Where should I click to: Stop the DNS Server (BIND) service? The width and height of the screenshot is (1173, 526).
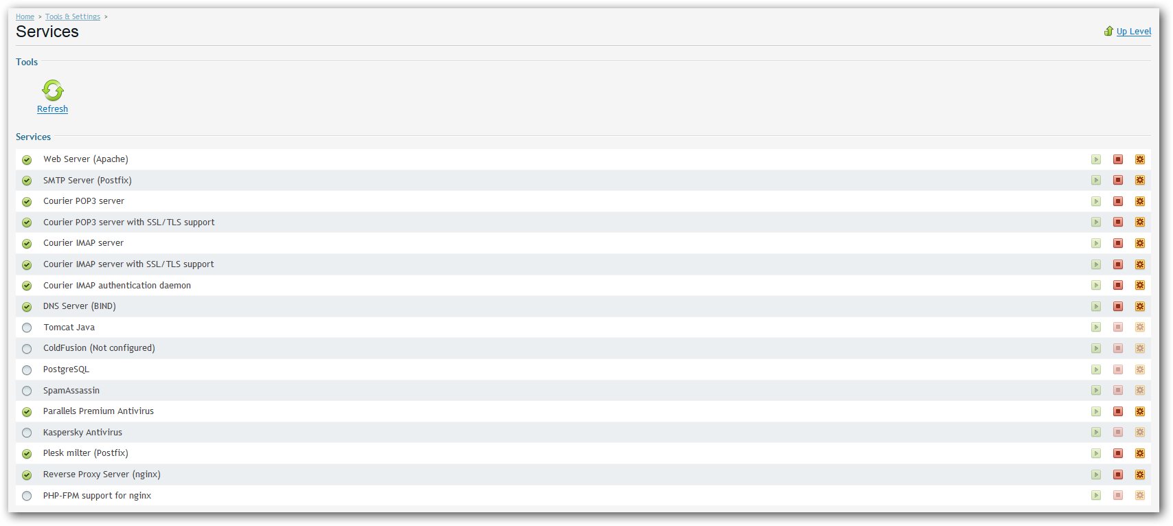1118,306
